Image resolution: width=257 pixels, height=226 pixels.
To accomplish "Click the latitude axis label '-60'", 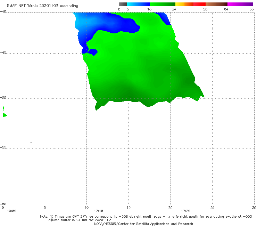I will click(3, 204).
